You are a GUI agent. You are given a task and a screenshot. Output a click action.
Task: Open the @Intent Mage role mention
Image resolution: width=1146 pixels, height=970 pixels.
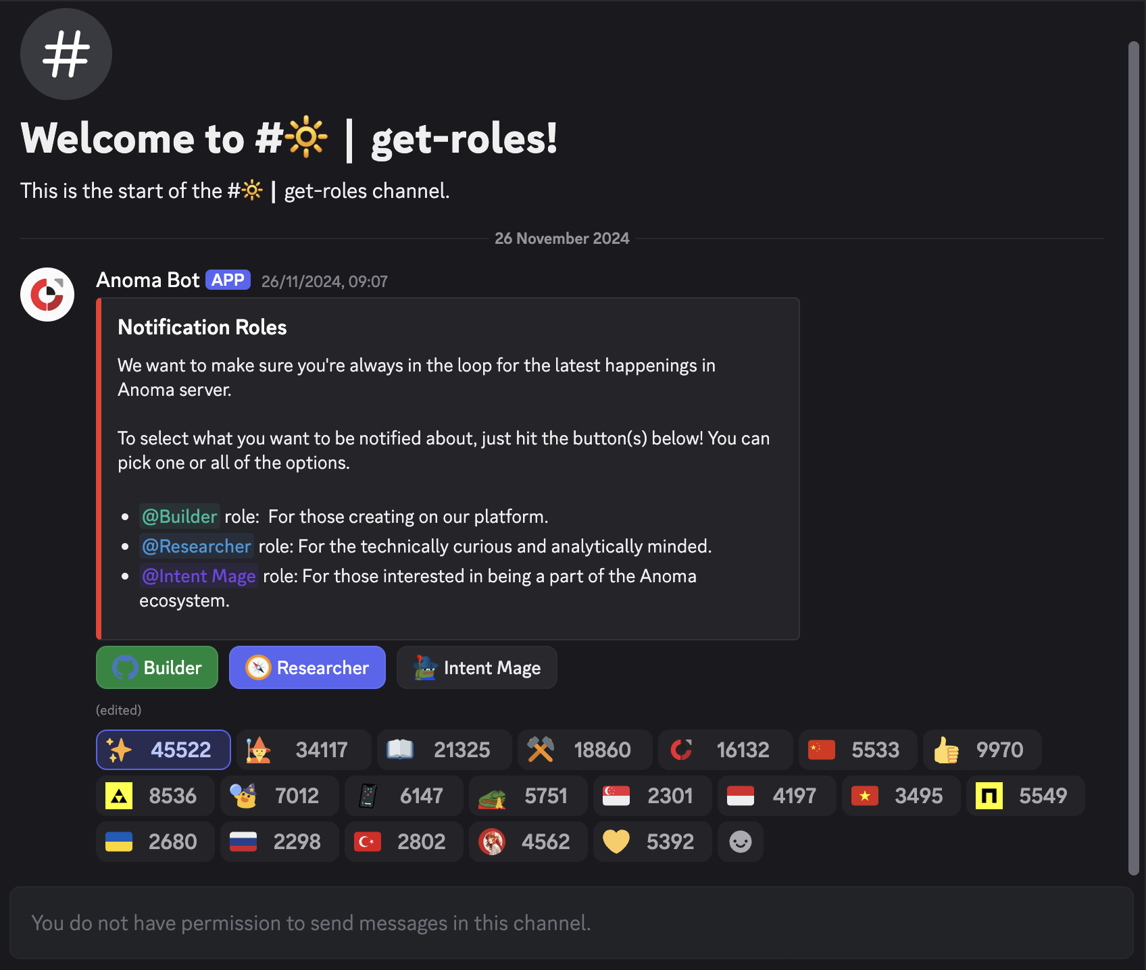[x=199, y=576]
